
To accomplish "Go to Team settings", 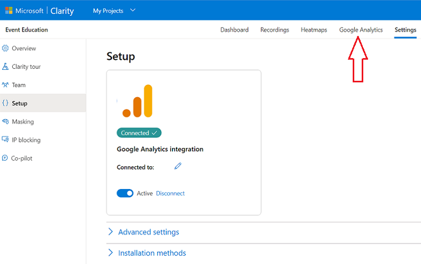I will pos(19,85).
